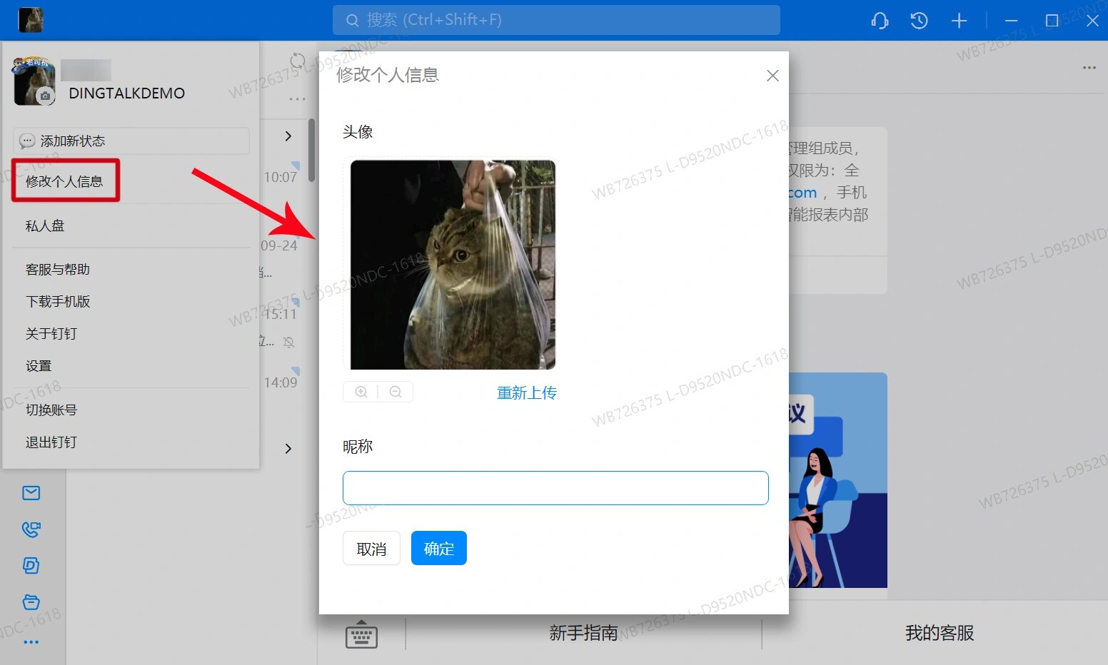Open the more dots icon at the sidebar bottom
This screenshot has height=665, width=1108.
pos(31,642)
